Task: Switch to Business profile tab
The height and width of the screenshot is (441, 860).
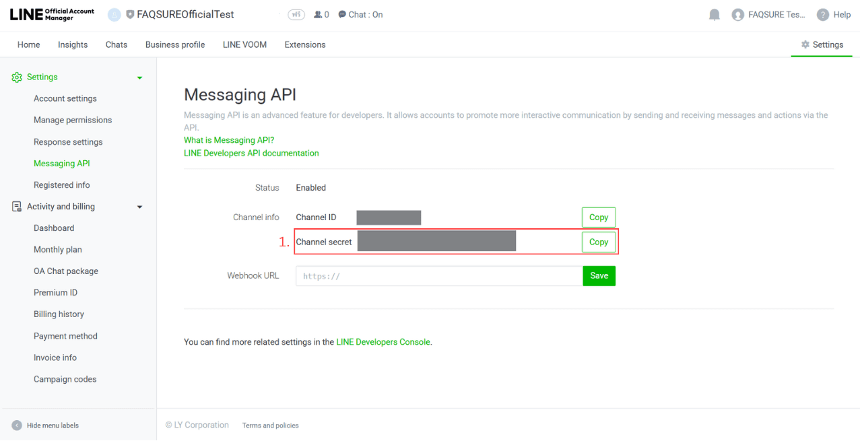Action: 175,44
